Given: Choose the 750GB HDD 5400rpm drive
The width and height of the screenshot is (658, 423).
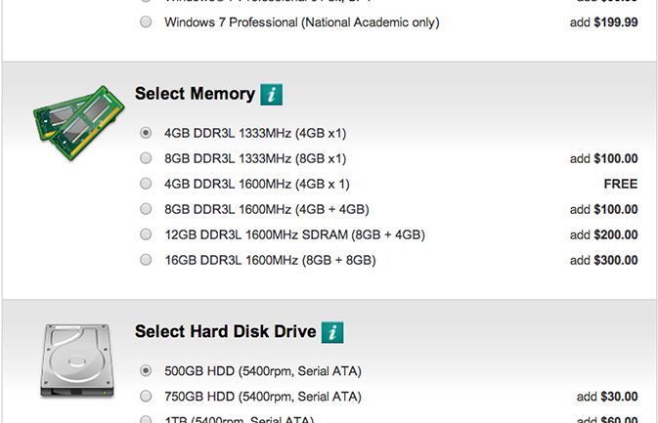Looking at the screenshot, I should click(146, 397).
